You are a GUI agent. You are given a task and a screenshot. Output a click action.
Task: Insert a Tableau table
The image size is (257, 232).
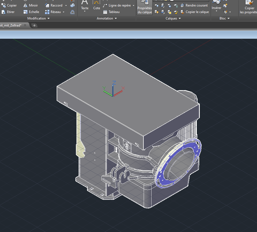[x=111, y=12]
